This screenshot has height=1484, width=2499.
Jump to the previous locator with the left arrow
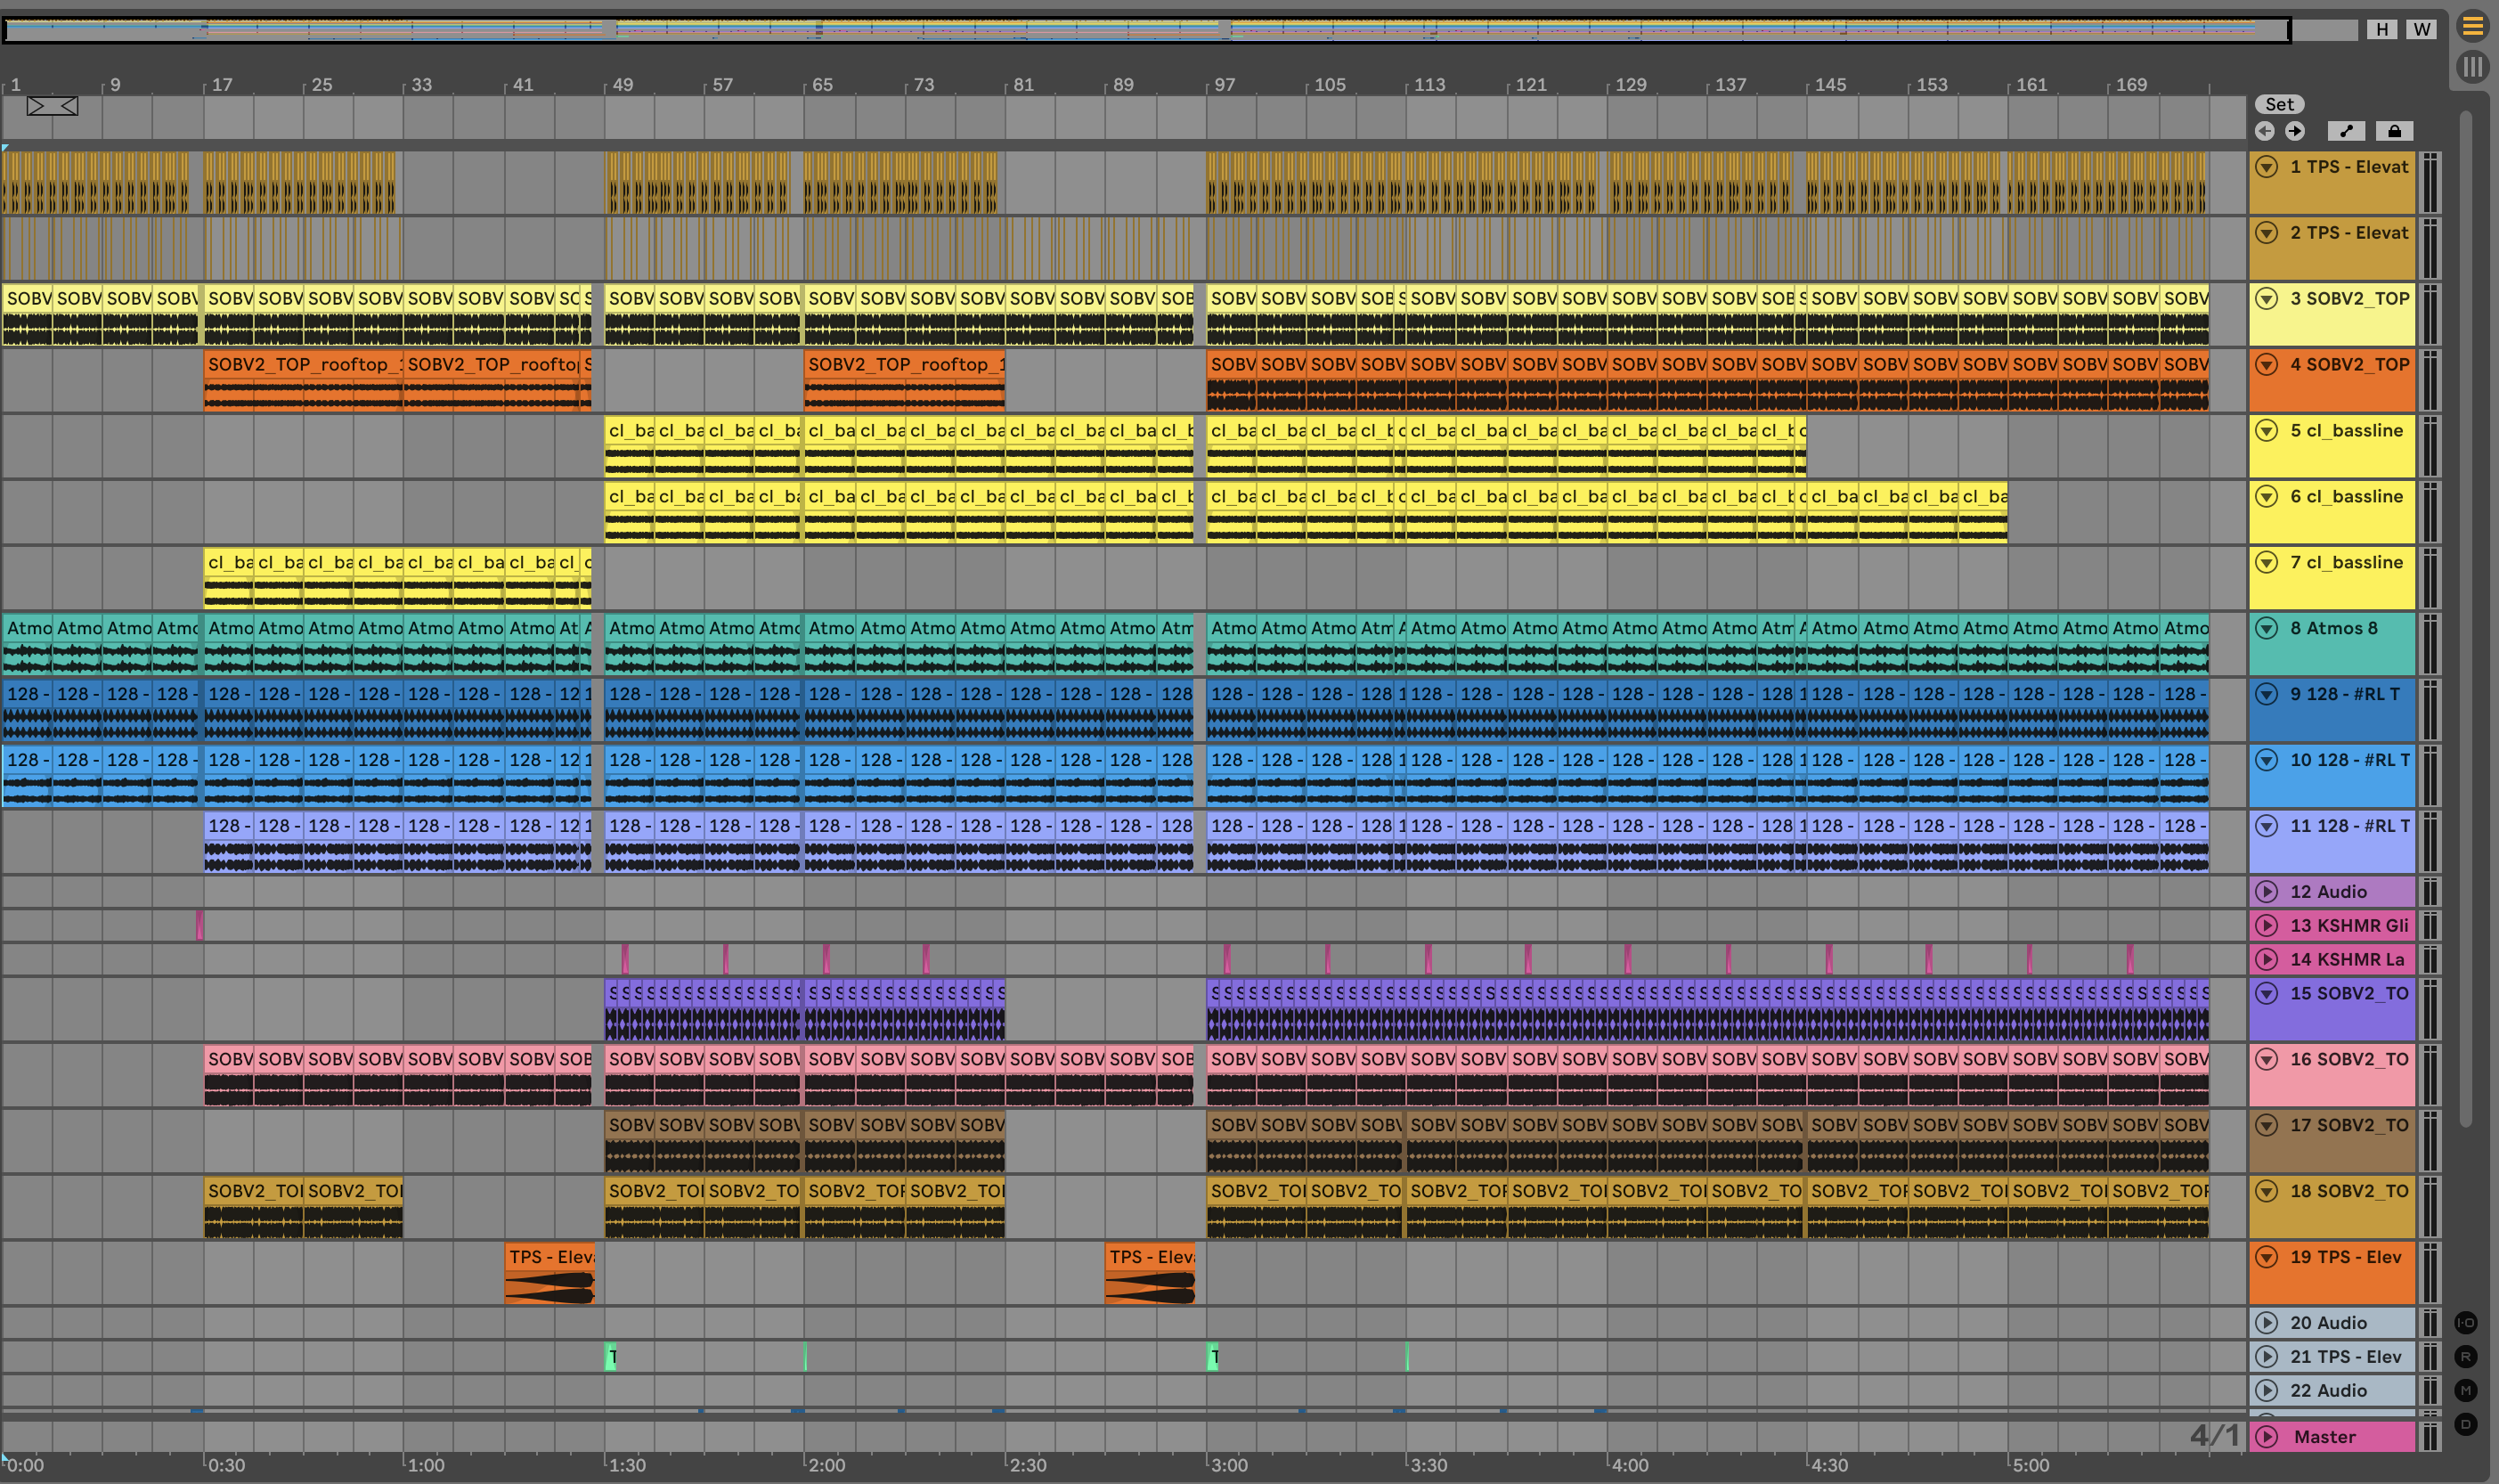[x=2265, y=131]
